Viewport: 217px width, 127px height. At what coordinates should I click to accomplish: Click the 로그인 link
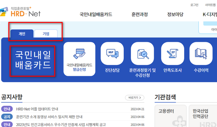pyautogui.click(x=194, y=5)
